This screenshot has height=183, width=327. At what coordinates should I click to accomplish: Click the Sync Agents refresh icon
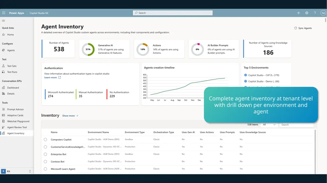295,28
